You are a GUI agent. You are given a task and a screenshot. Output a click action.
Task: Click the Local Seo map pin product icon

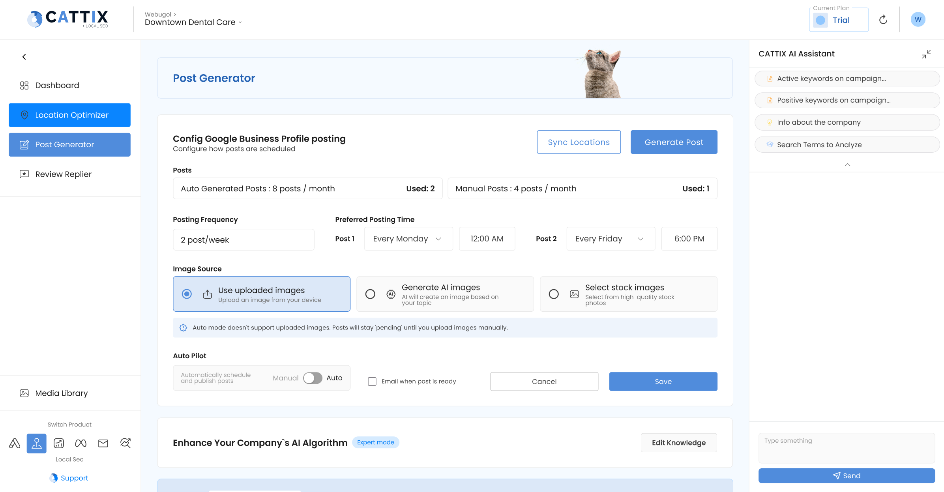[36, 443]
